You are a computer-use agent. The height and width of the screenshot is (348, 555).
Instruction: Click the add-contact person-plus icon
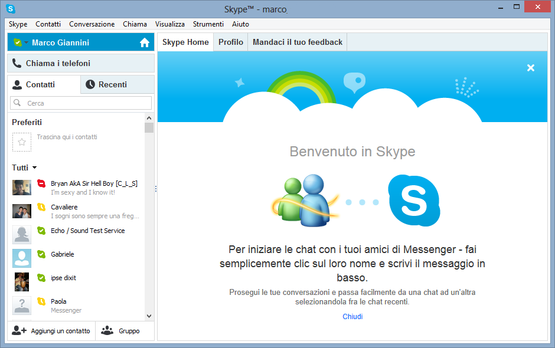[x=19, y=330]
